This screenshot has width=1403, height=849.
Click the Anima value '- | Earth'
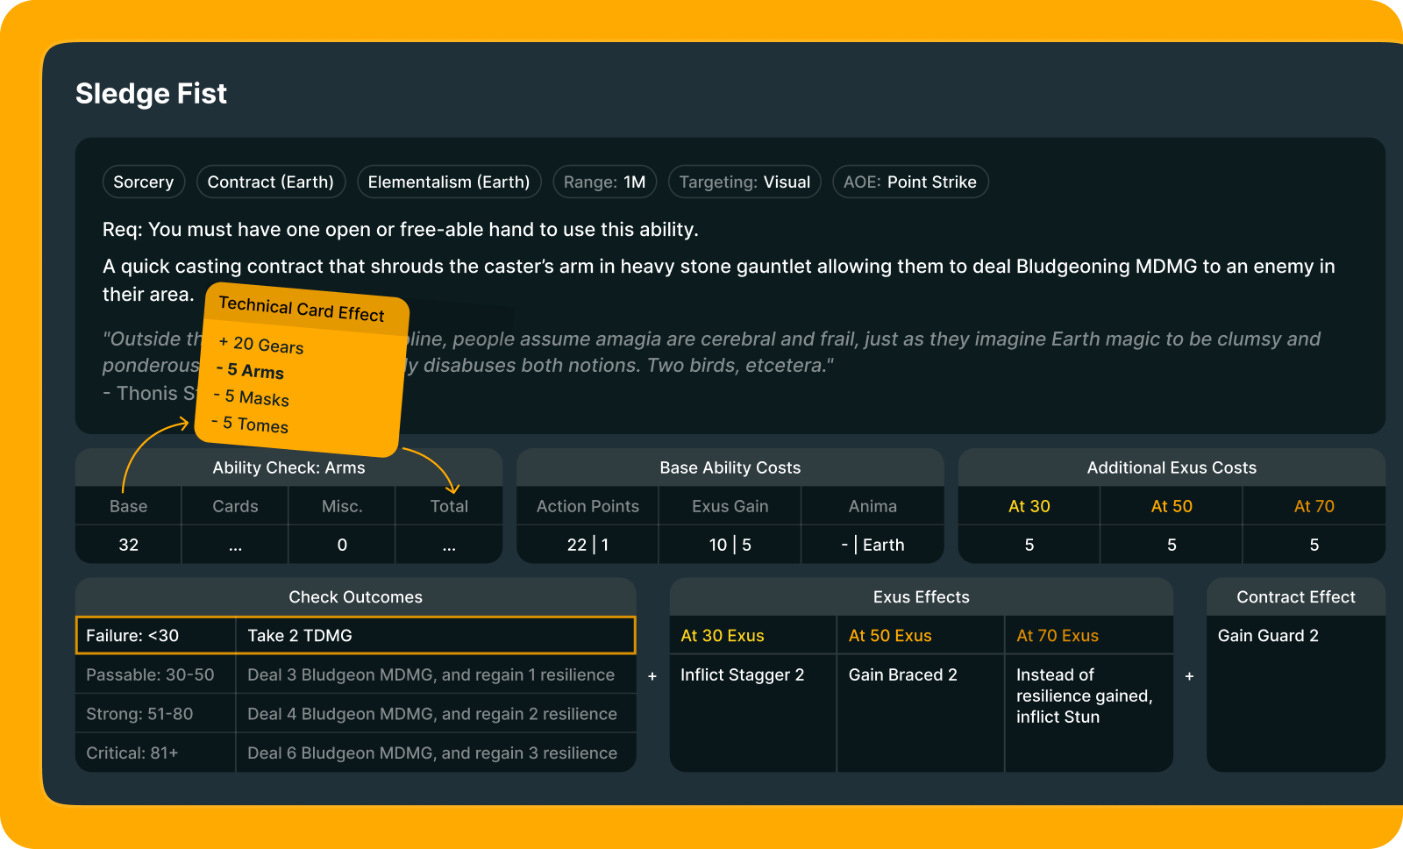[873, 545]
